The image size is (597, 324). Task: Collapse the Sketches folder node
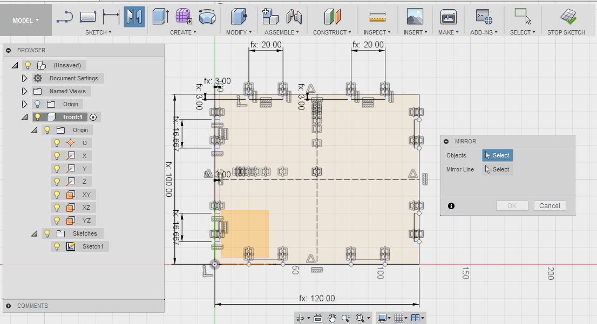tap(34, 233)
